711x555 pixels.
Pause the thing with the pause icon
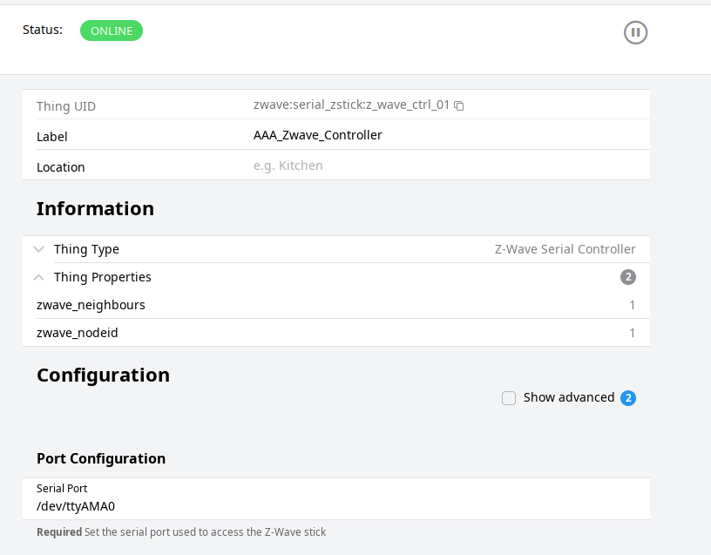coord(635,33)
